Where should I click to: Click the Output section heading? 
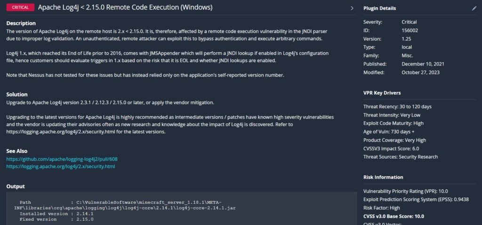(16, 186)
